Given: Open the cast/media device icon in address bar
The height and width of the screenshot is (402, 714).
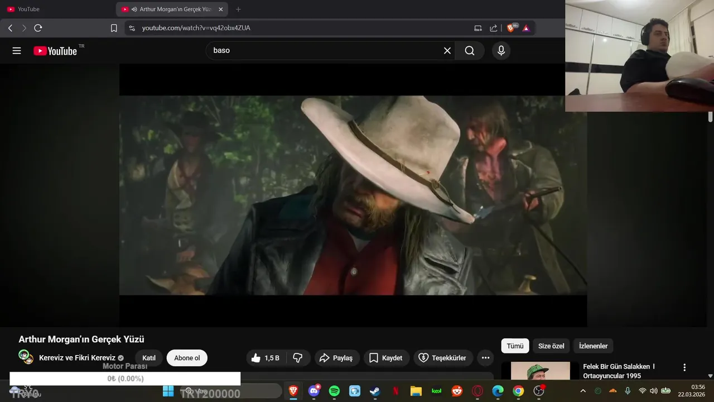Looking at the screenshot, I should coord(478,28).
